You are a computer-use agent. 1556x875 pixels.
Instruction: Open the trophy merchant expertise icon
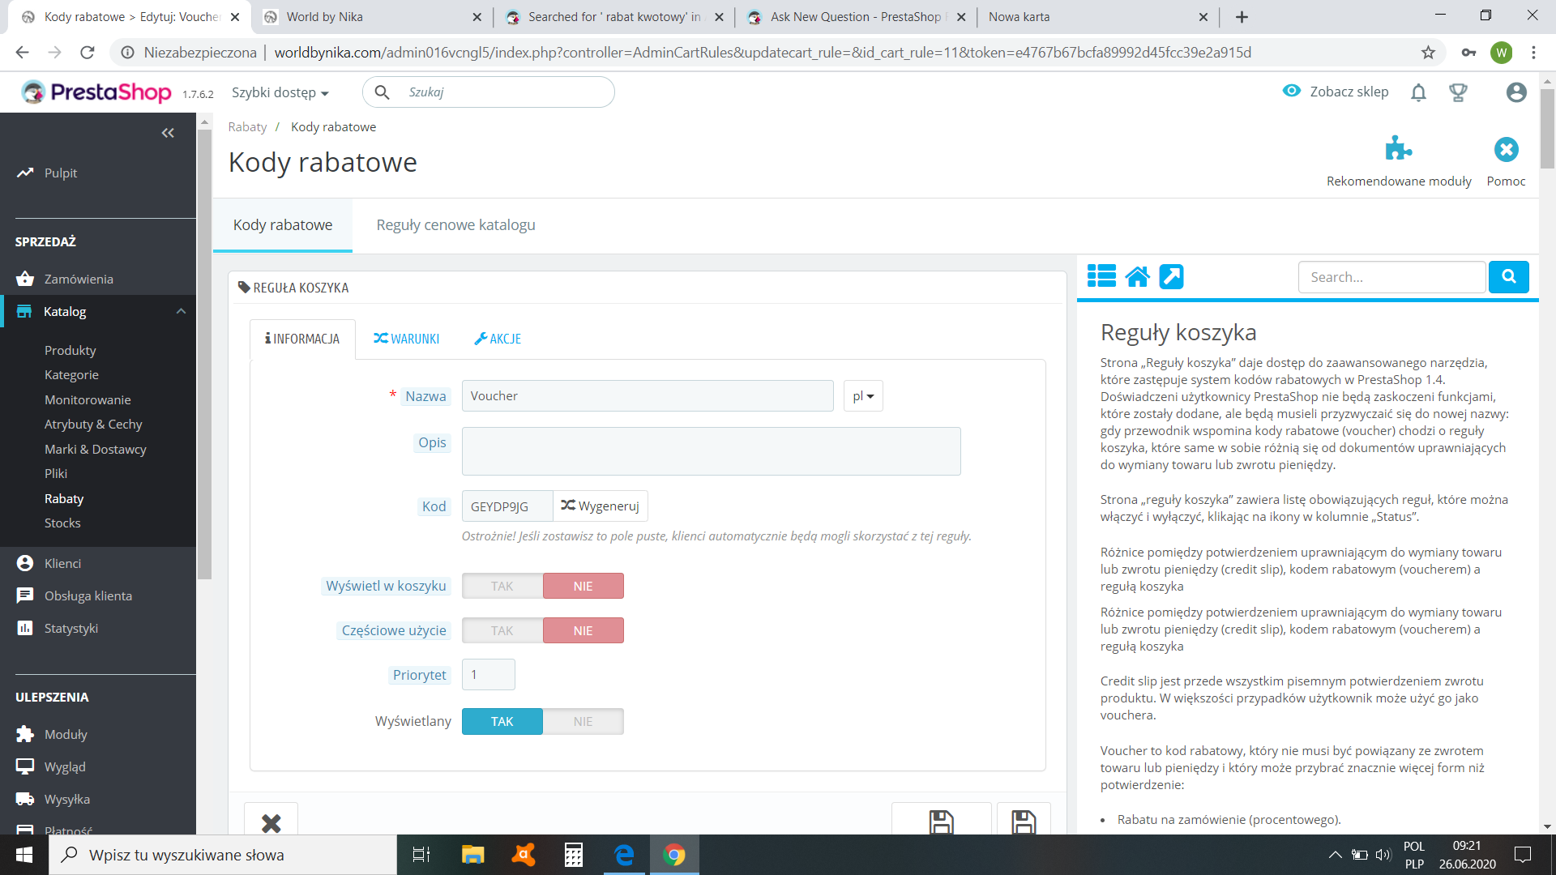pyautogui.click(x=1458, y=93)
